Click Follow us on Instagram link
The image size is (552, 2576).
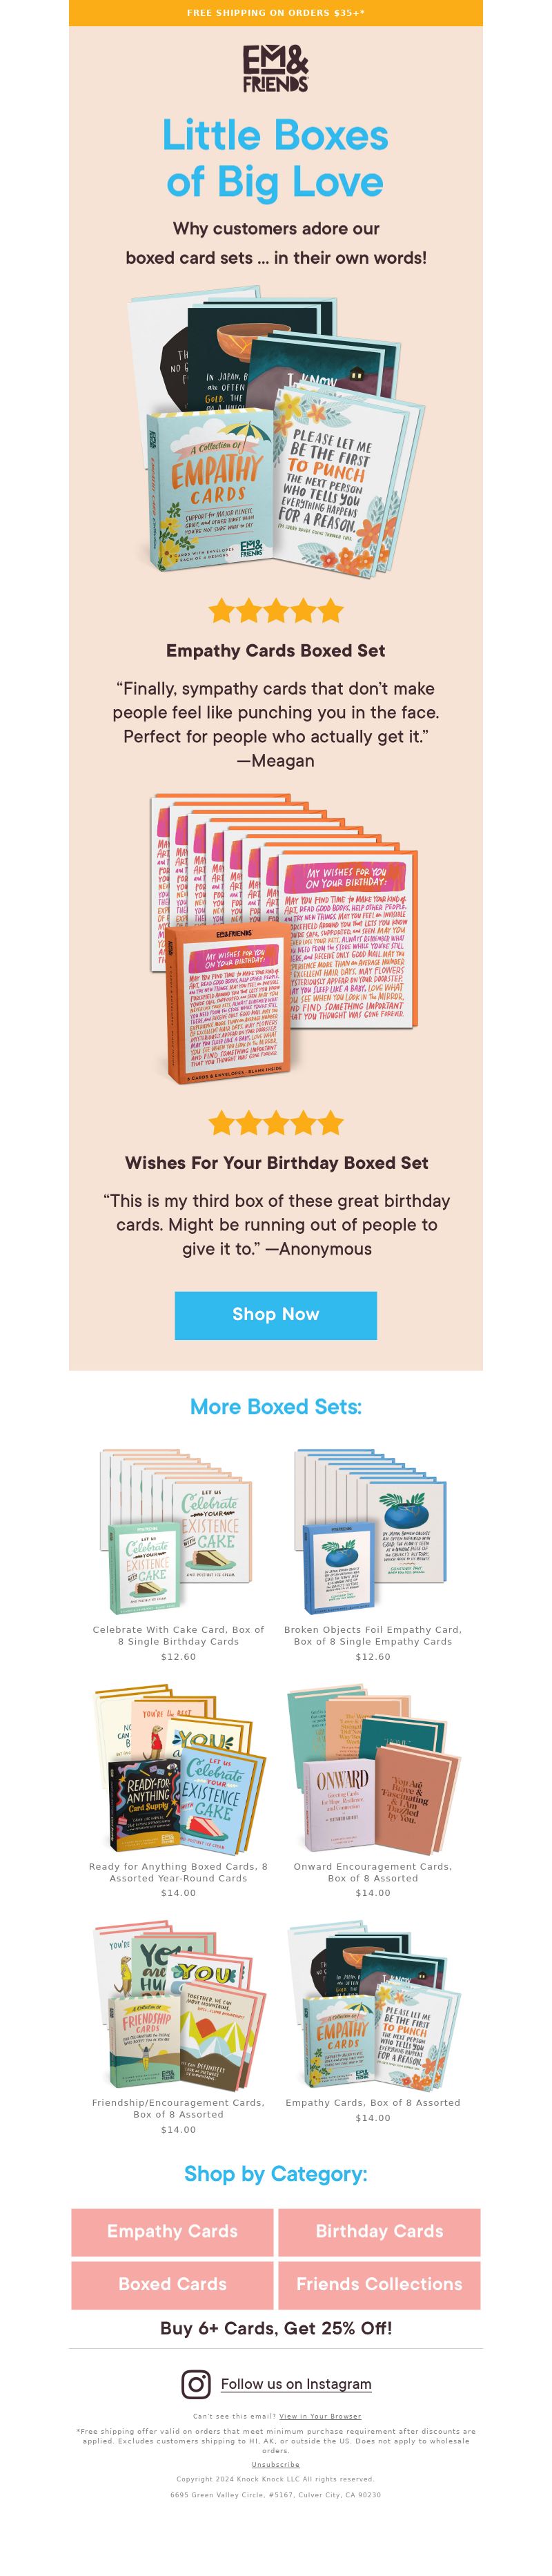pos(296,2383)
